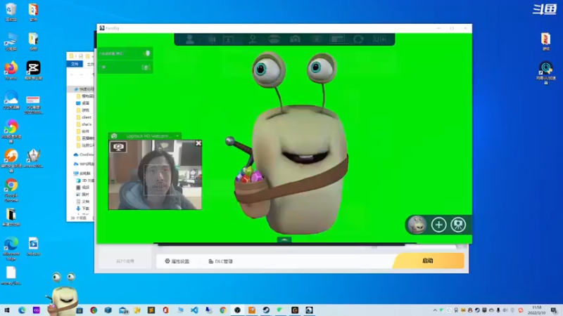563x316 pixels.
Task: Click the webcam preview thumbnail
Action: pos(156,174)
